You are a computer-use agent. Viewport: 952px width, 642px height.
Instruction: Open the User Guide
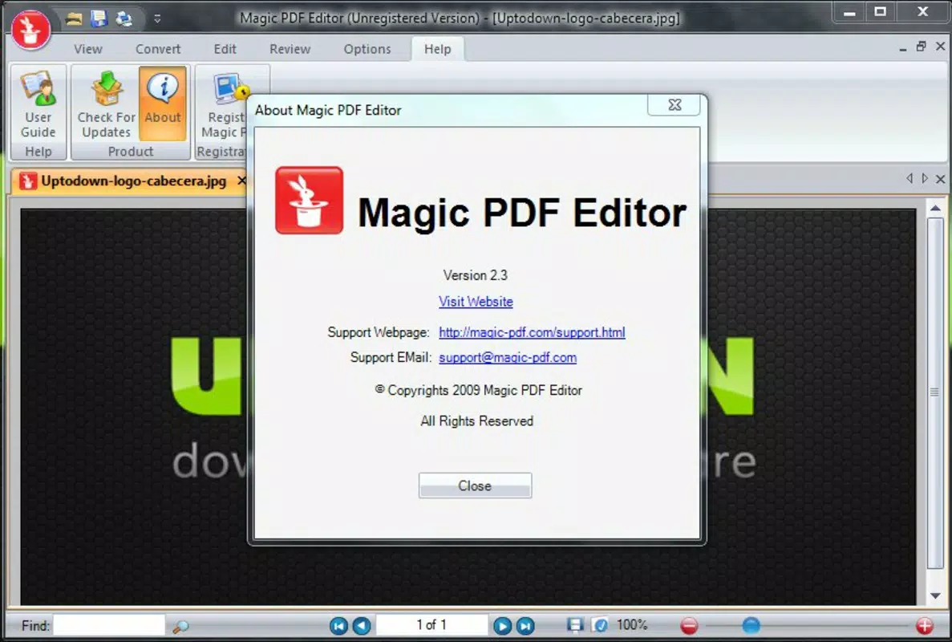click(38, 104)
